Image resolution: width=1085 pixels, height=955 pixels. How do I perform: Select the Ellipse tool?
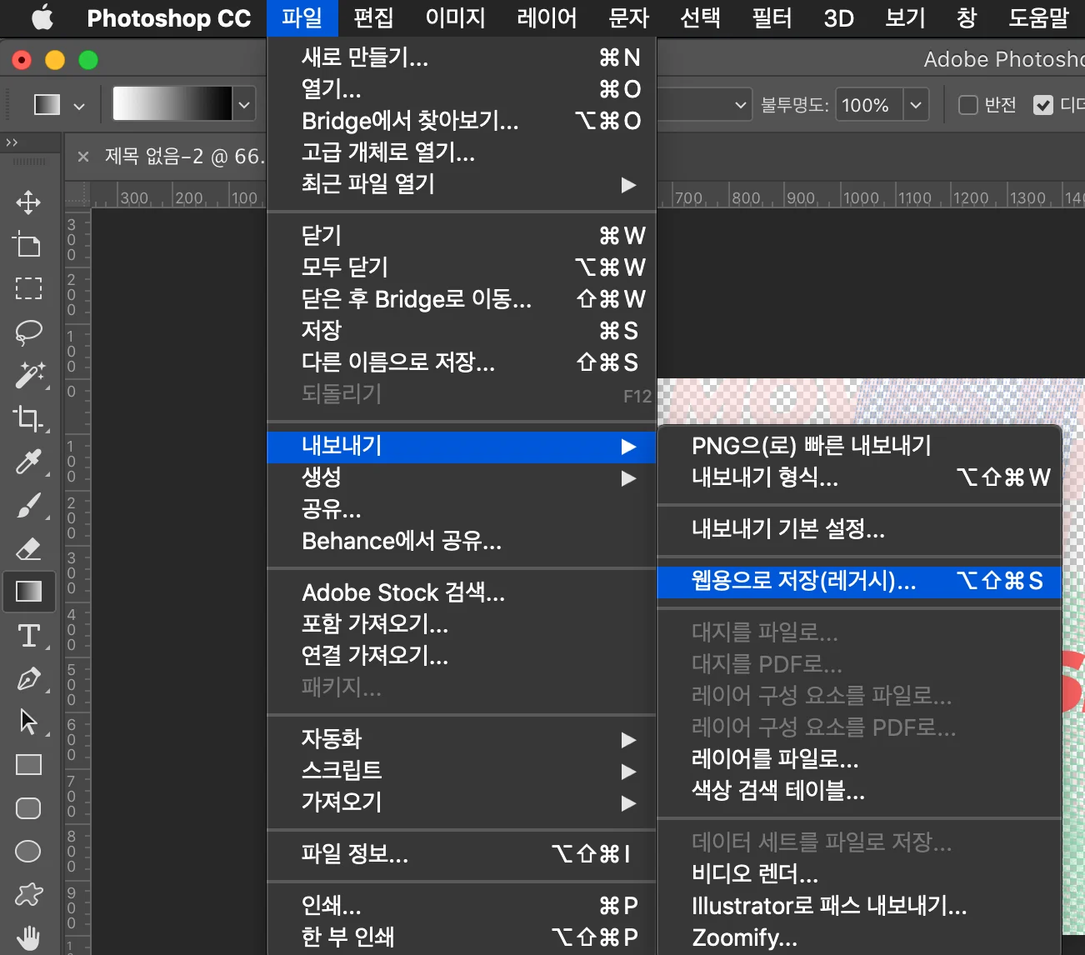point(28,851)
